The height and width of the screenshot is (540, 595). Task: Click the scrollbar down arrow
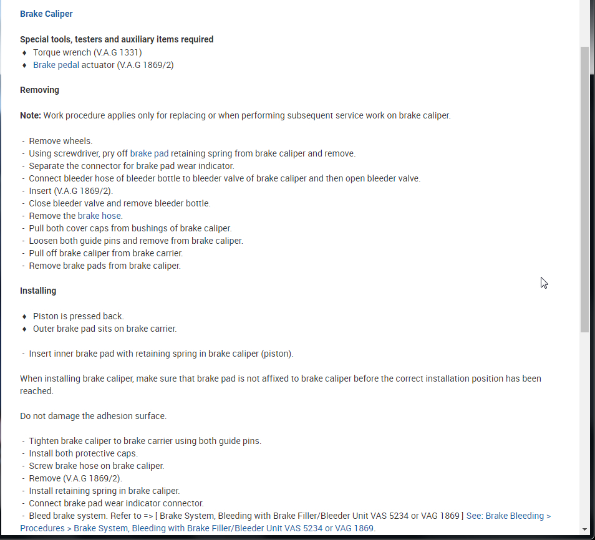point(584,530)
